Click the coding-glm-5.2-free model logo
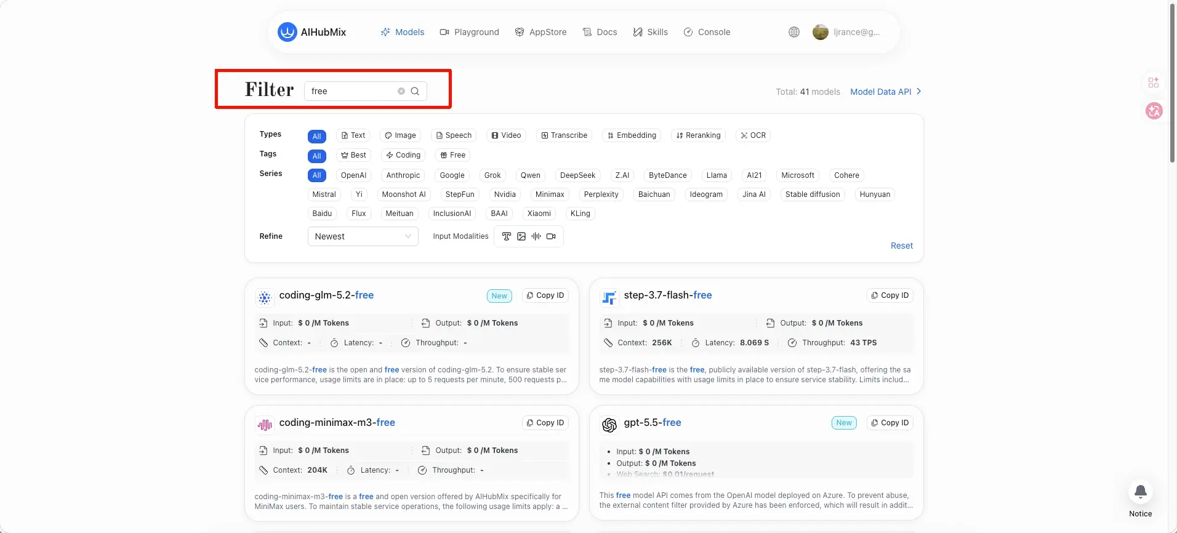Screen dimensions: 1177x533 (265, 298)
